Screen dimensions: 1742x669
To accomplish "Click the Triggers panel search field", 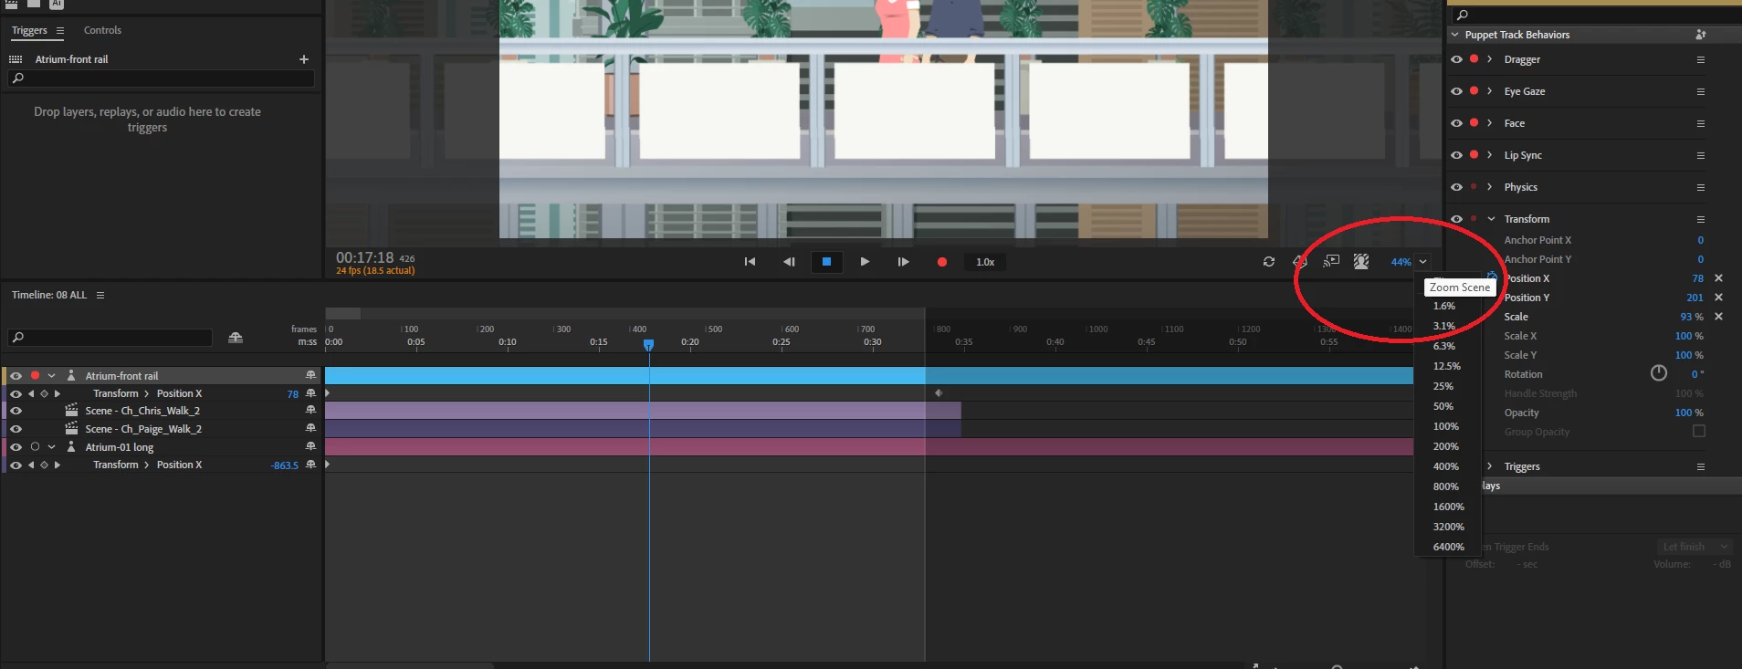I will click(x=162, y=78).
